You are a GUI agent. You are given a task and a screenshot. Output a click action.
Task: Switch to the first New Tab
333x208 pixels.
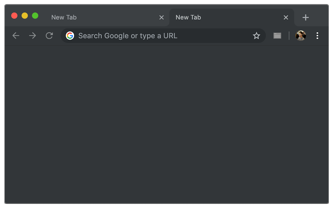[x=98, y=18]
